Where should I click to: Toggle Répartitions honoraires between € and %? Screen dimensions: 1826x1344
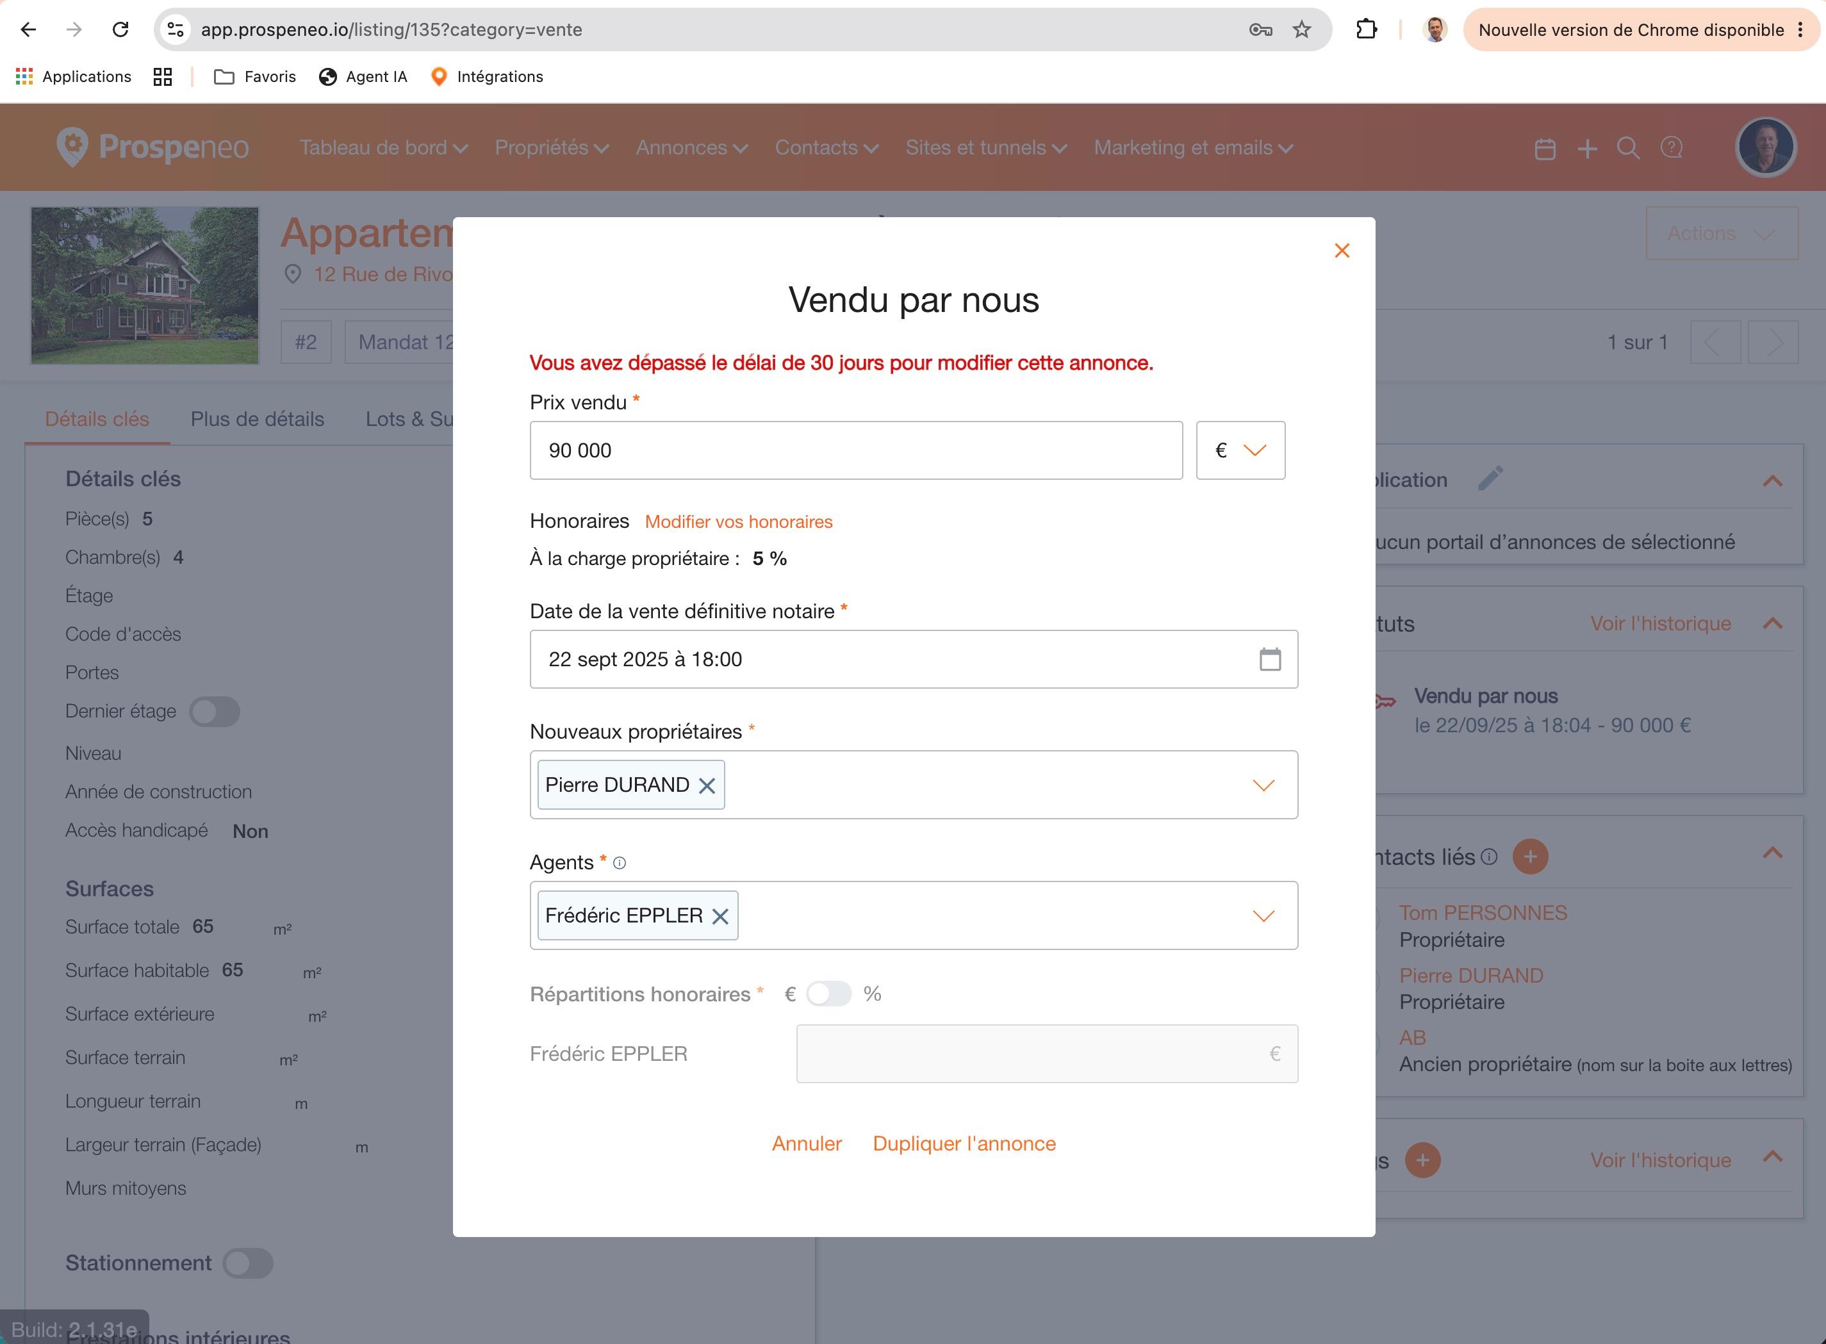point(828,994)
